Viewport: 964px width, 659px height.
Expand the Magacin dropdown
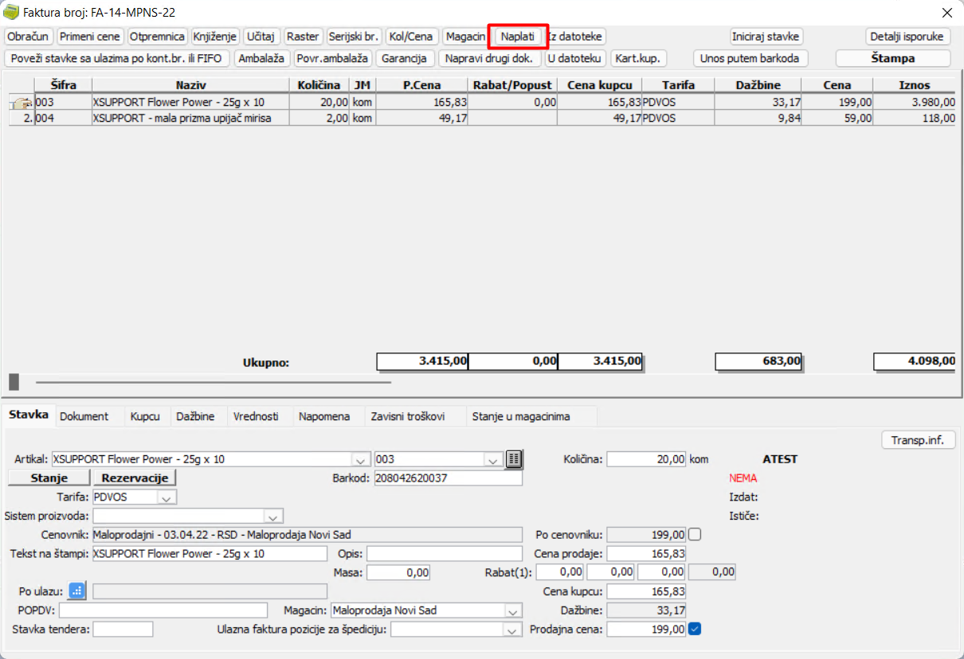(512, 610)
